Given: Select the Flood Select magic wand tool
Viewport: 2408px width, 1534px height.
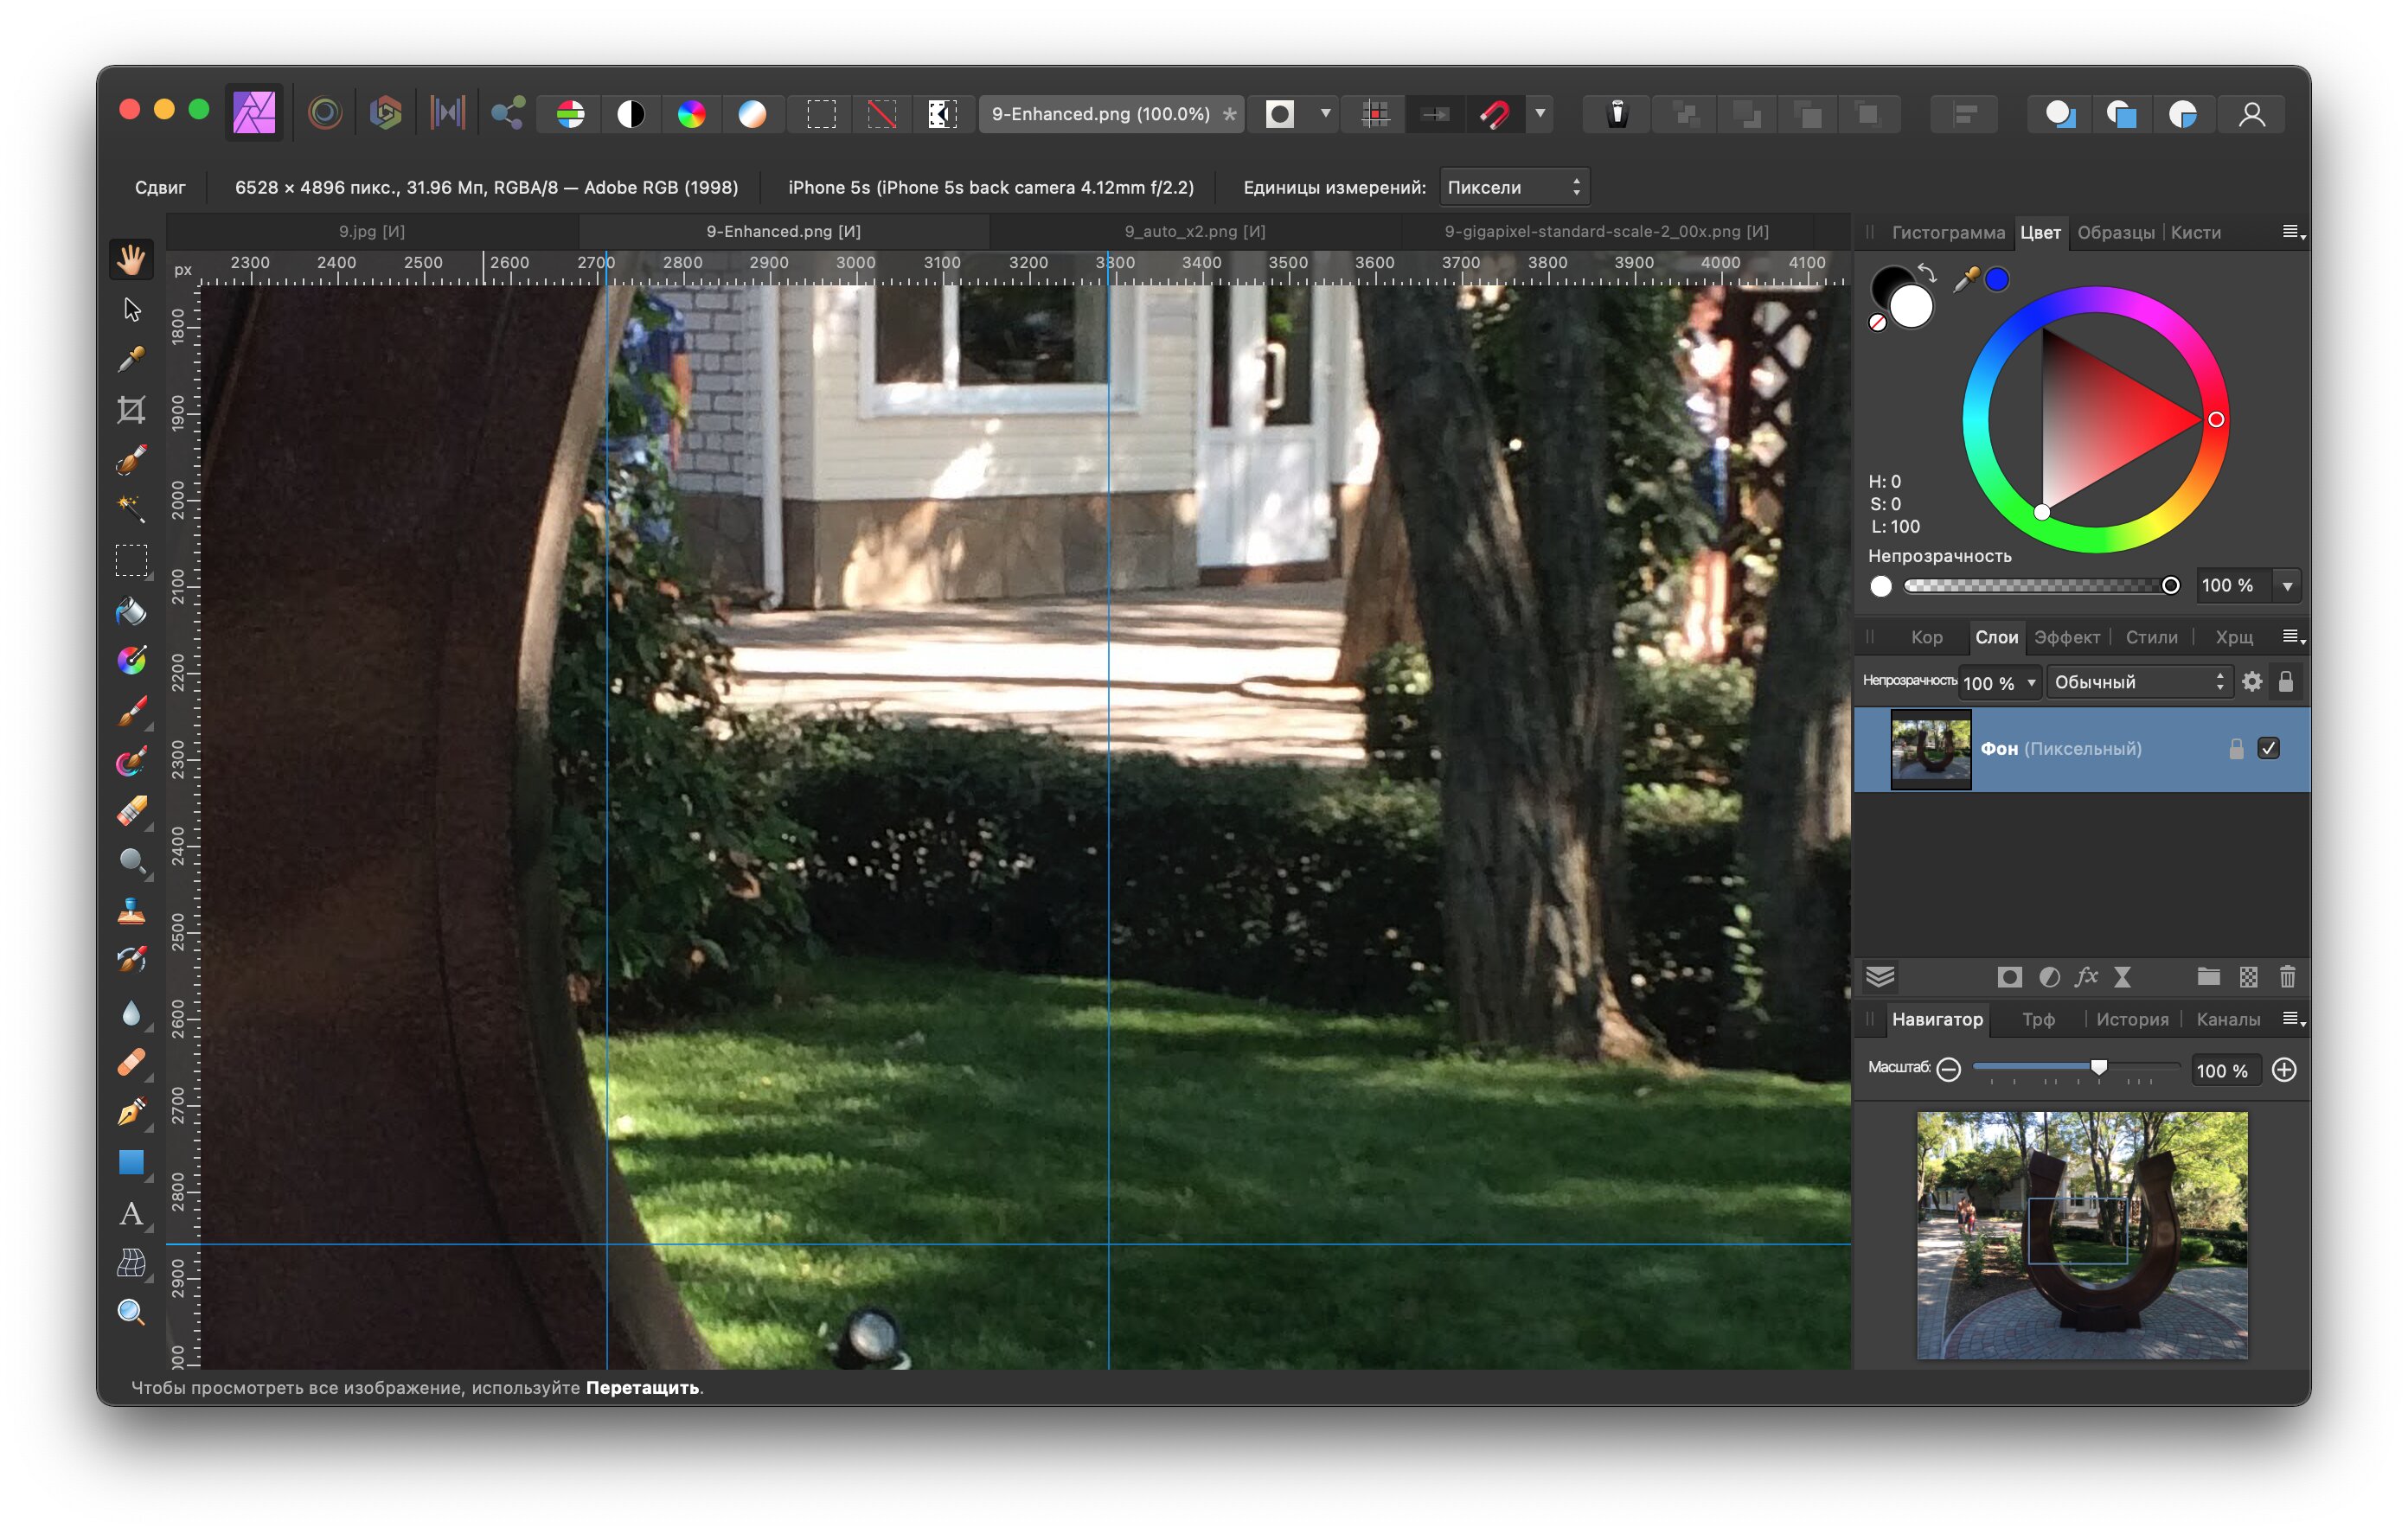Looking at the screenshot, I should (x=131, y=509).
